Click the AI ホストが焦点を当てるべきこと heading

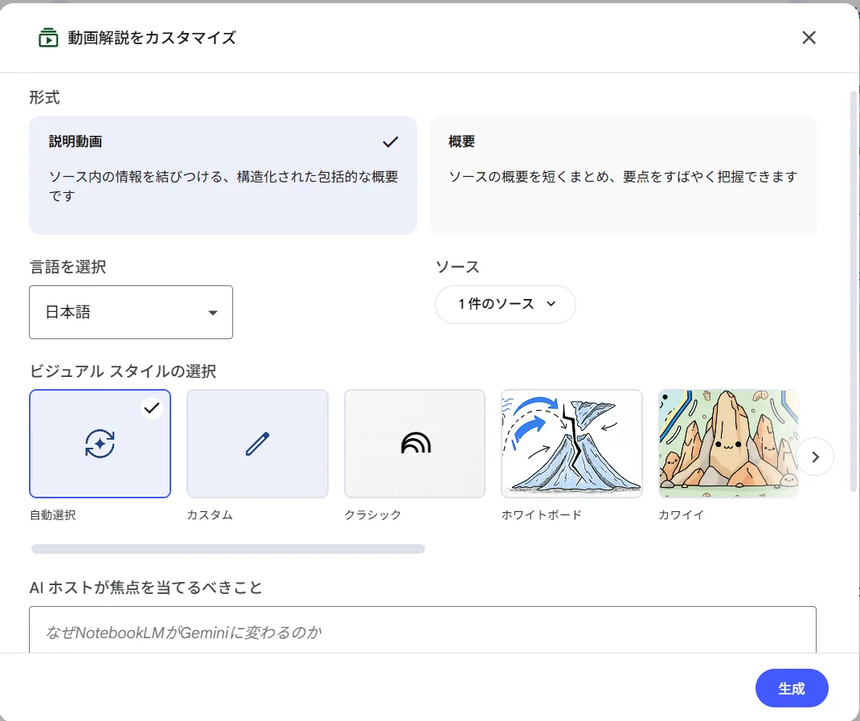tap(146, 588)
